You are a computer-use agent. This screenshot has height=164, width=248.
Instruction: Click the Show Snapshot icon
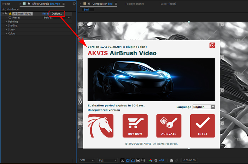pos(177,160)
